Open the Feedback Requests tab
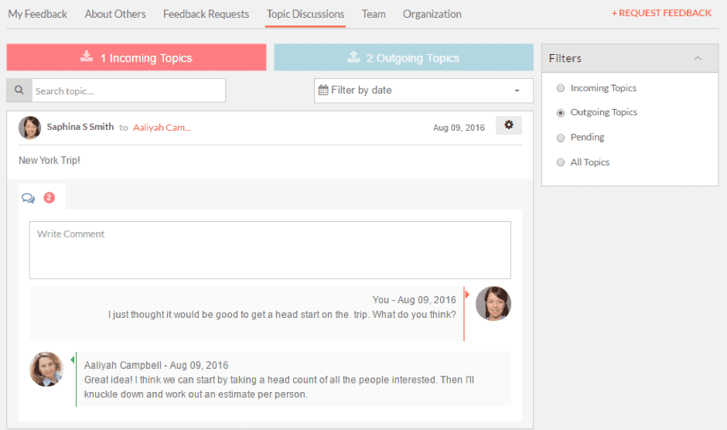The image size is (727, 430). coord(206,15)
